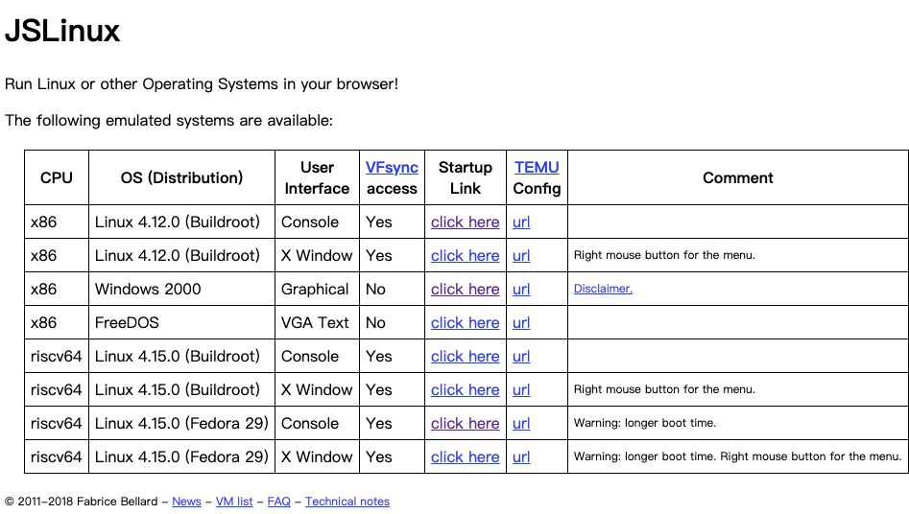909x514 pixels.
Task: Open the Technical notes footer link
Action: click(347, 502)
